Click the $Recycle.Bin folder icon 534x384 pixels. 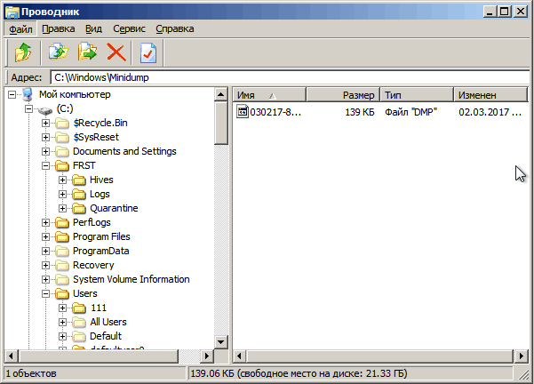tap(62, 123)
